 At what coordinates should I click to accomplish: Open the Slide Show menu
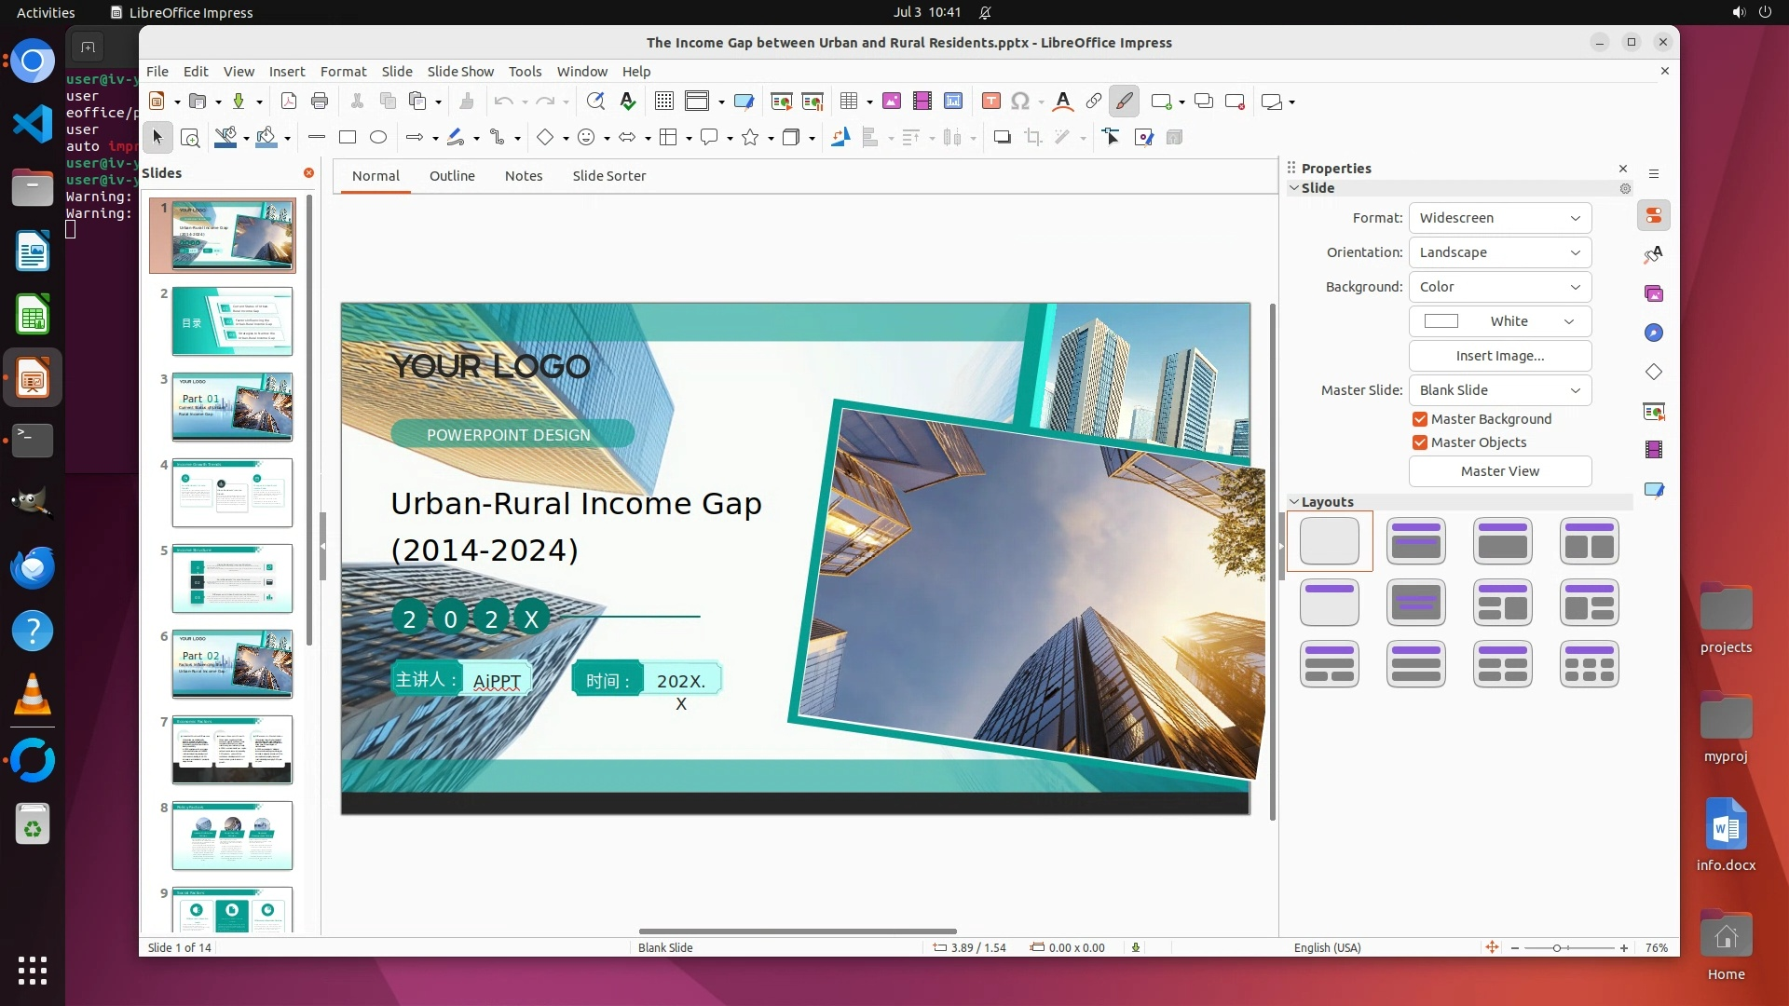click(x=460, y=72)
